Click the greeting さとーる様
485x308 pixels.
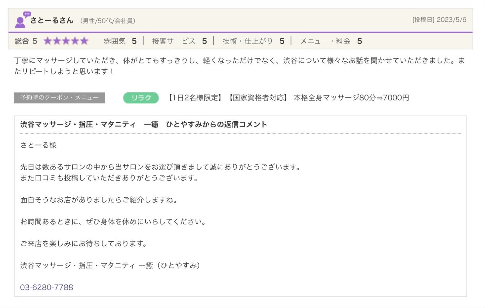38,145
